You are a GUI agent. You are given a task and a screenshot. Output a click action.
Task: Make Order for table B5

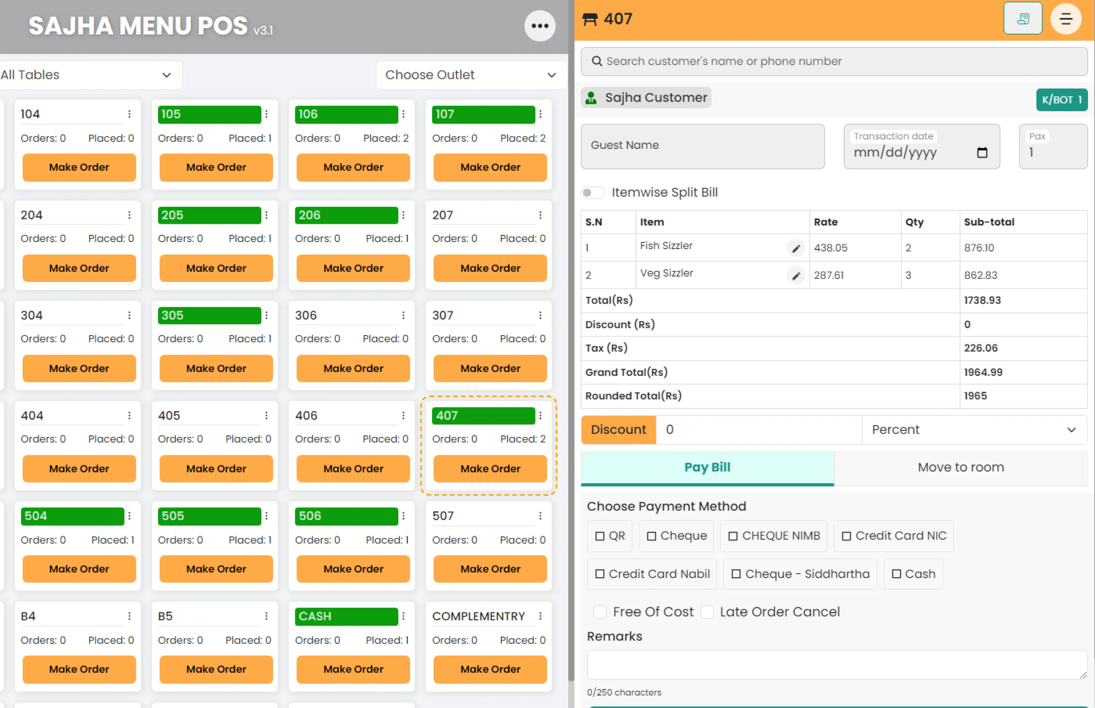pyautogui.click(x=216, y=669)
